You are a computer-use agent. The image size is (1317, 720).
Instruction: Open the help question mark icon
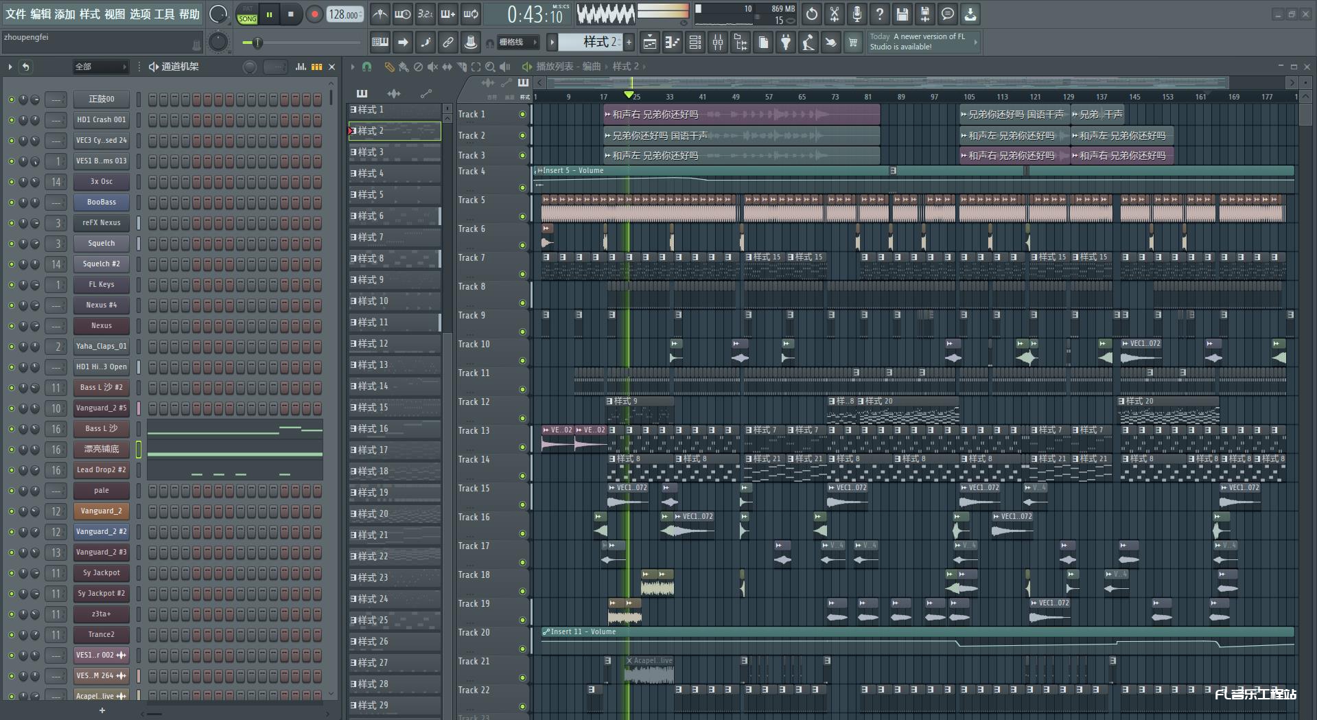pyautogui.click(x=880, y=14)
